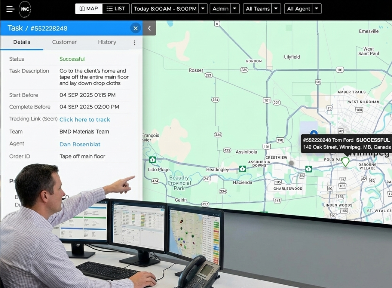Open the hamburger navigation menu
This screenshot has height=288, width=392.
tap(10, 8)
